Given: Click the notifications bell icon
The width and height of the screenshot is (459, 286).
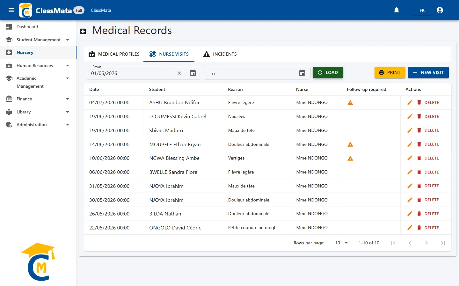Looking at the screenshot, I should [x=397, y=10].
